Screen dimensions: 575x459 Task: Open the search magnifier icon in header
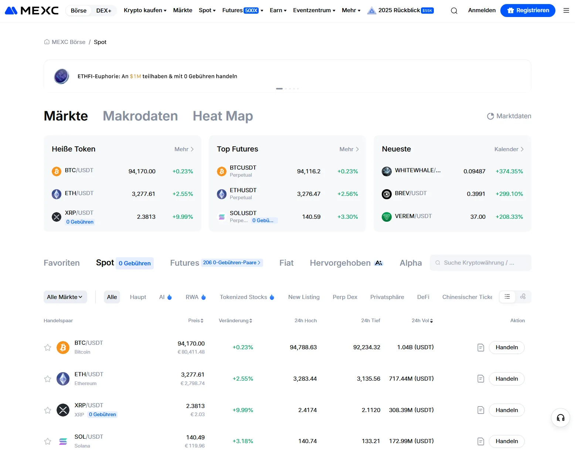454,11
